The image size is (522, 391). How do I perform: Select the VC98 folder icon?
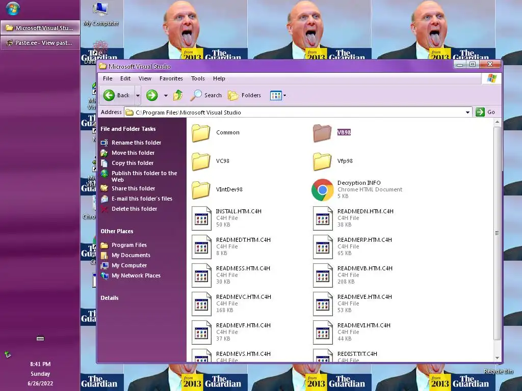(201, 161)
